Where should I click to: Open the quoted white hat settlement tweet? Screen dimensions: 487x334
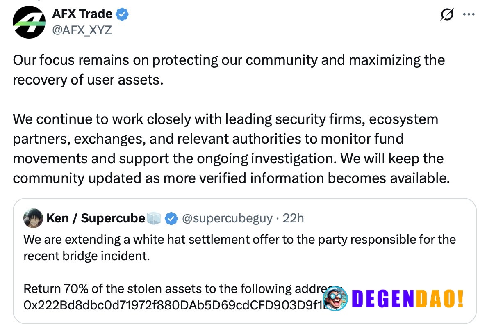point(244,261)
